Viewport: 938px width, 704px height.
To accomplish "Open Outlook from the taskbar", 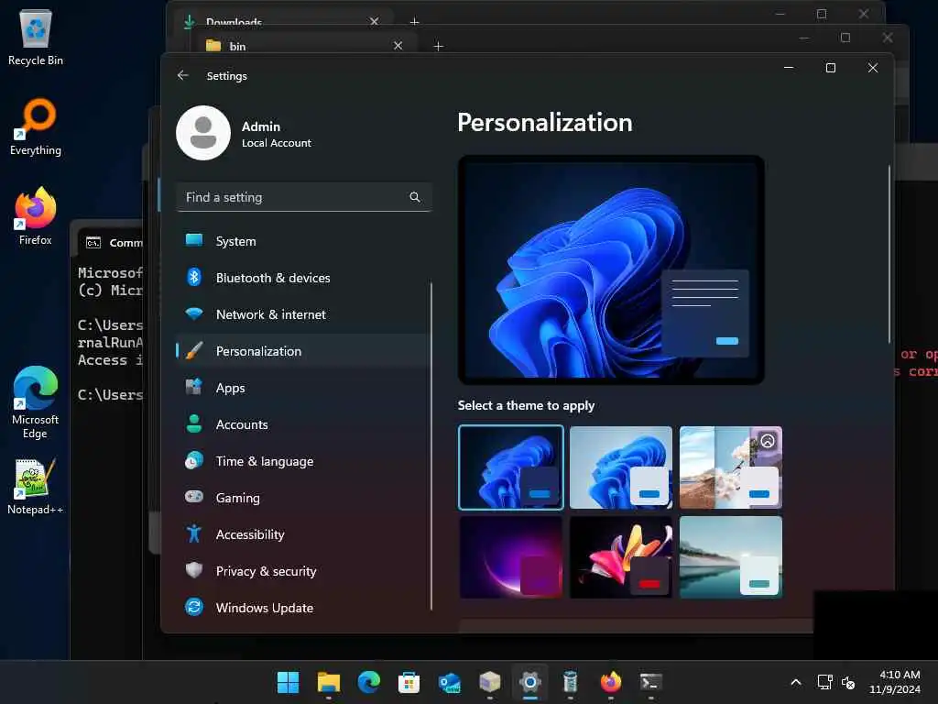I will coord(449,682).
